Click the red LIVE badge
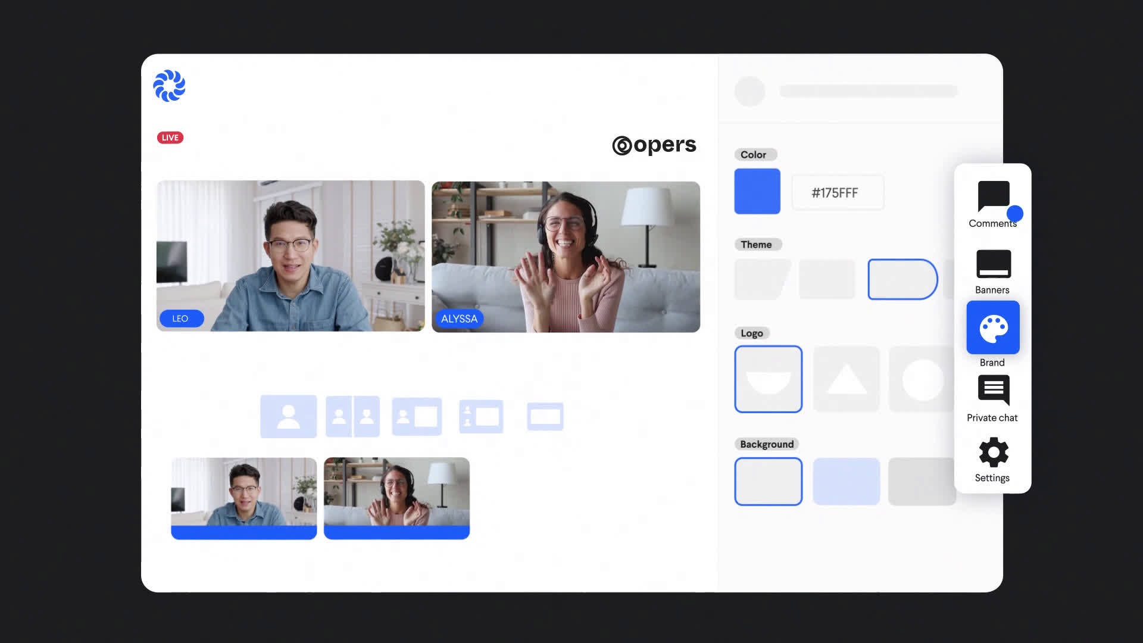Screen dimensions: 1143x643 [170, 138]
